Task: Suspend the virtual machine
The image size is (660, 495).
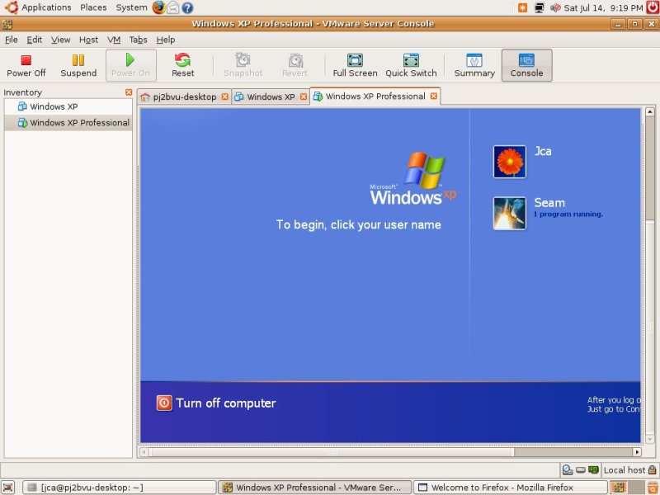Action: 78,65
